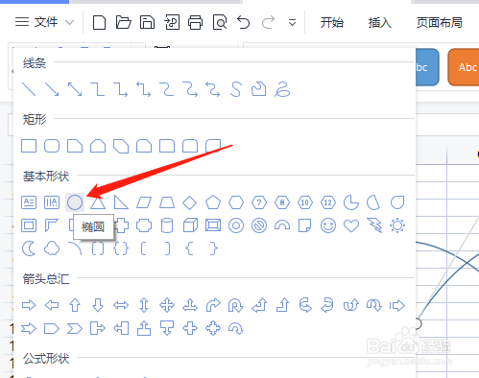Select the folded corner note shape
The image size is (479, 378).
pyautogui.click(x=304, y=225)
